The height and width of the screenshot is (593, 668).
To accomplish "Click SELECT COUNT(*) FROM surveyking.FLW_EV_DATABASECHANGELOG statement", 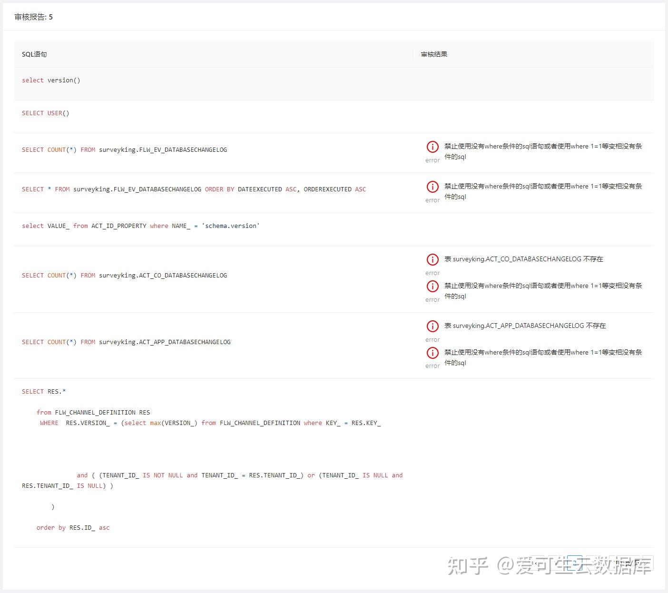I will click(x=124, y=150).
